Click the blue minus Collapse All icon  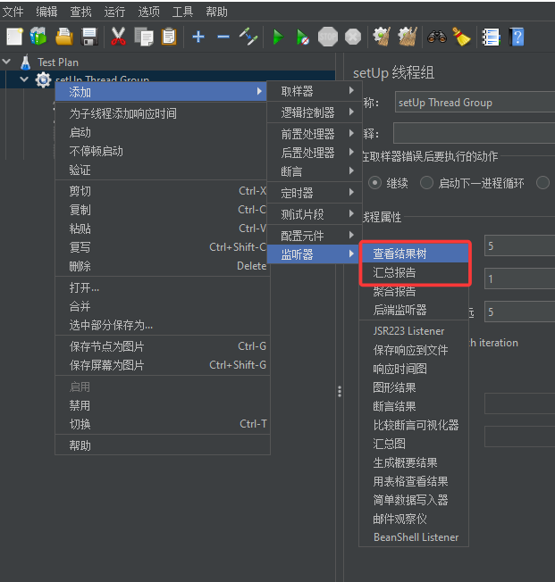click(223, 37)
